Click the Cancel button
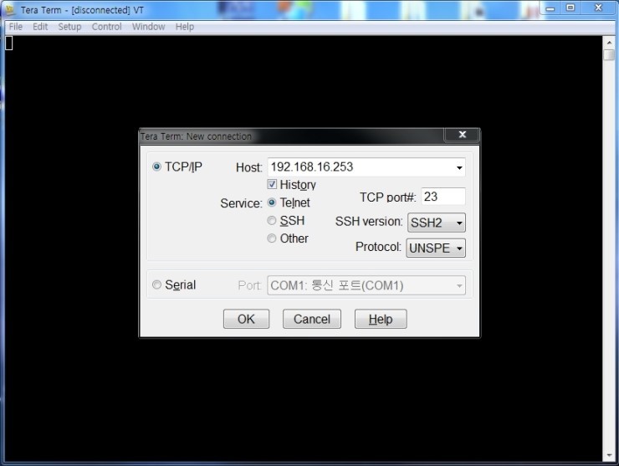619x466 pixels. coord(312,319)
